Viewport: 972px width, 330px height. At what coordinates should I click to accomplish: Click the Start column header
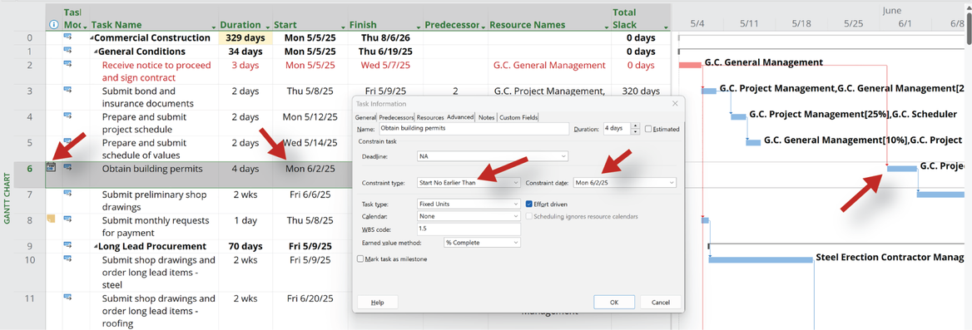click(309, 18)
